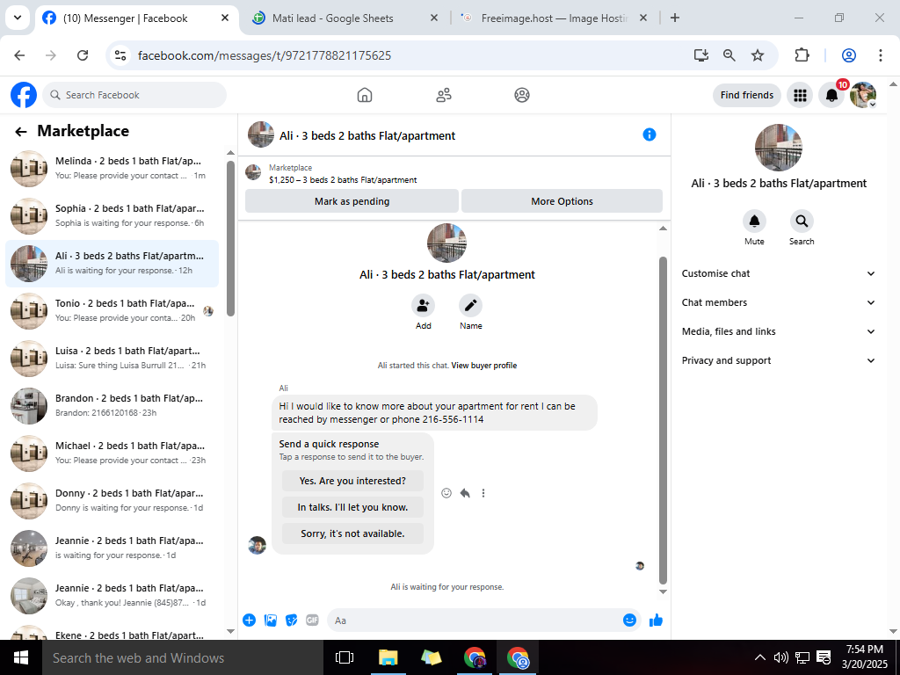This screenshot has height=675, width=900.
Task: Expand Privacy and support section
Action: [778, 360]
